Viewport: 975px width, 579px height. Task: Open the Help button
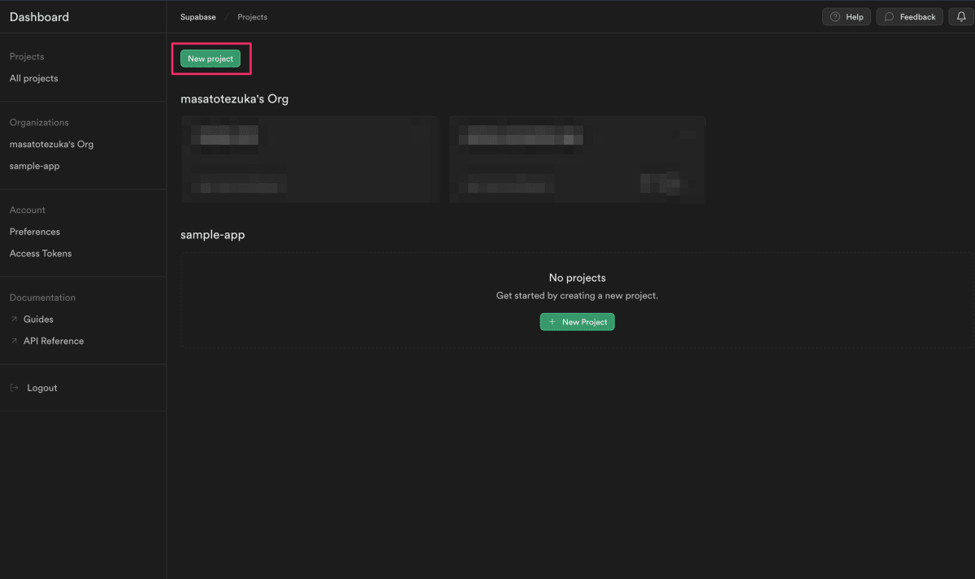pyautogui.click(x=847, y=17)
